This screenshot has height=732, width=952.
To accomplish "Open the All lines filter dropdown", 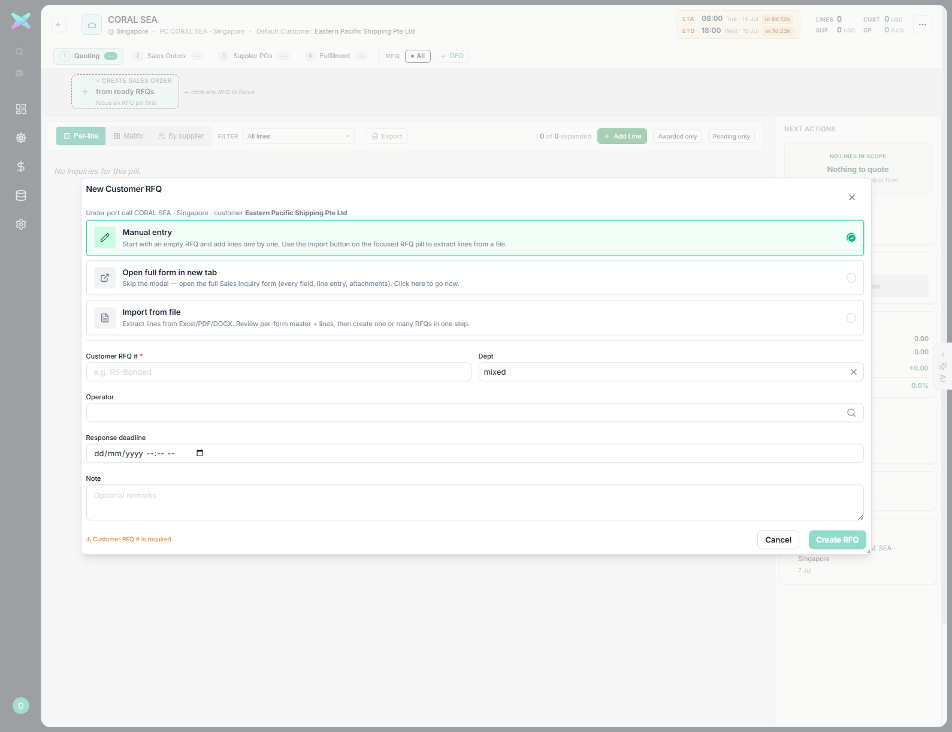I will (298, 136).
